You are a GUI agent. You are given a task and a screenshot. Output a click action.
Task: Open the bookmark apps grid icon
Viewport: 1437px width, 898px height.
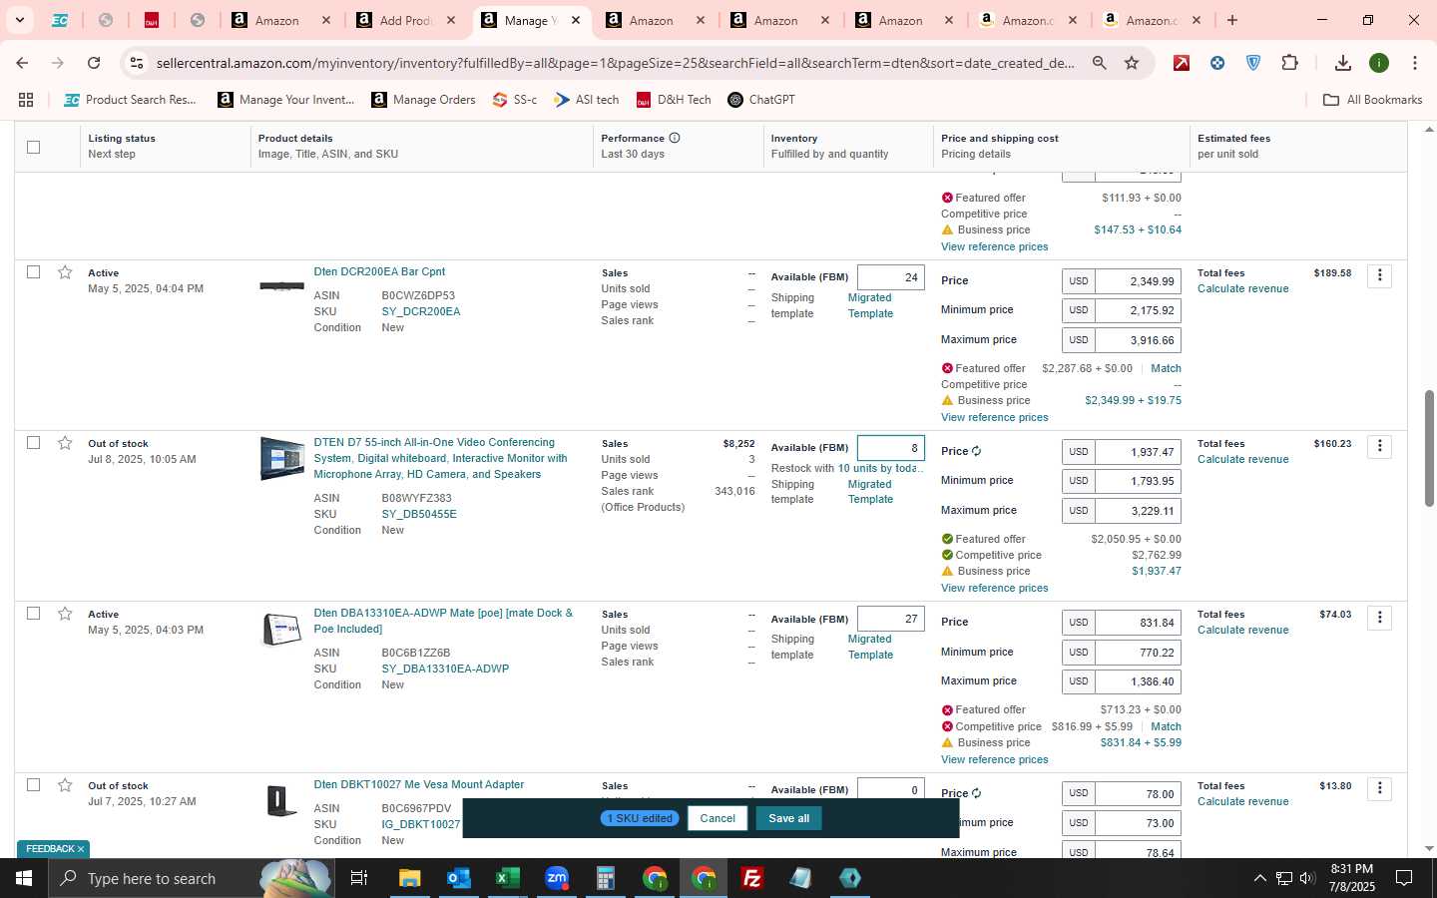tap(26, 100)
